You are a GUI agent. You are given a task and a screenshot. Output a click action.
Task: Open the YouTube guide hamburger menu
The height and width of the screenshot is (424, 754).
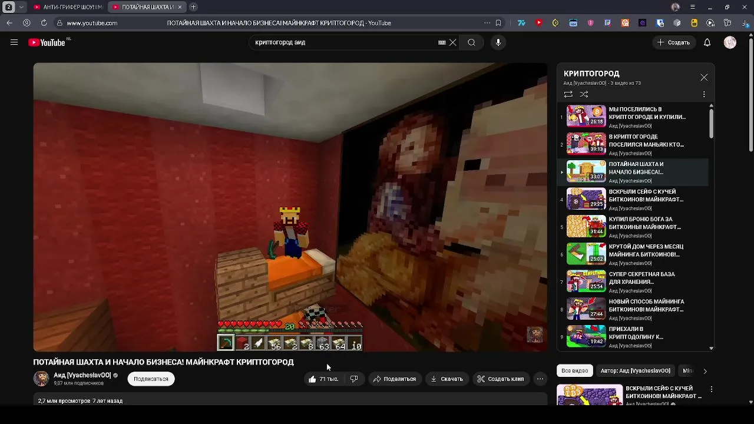click(x=14, y=42)
